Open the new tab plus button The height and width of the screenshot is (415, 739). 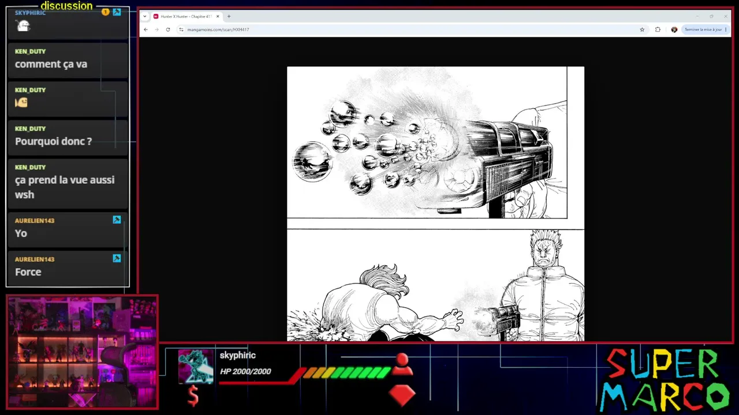point(229,16)
